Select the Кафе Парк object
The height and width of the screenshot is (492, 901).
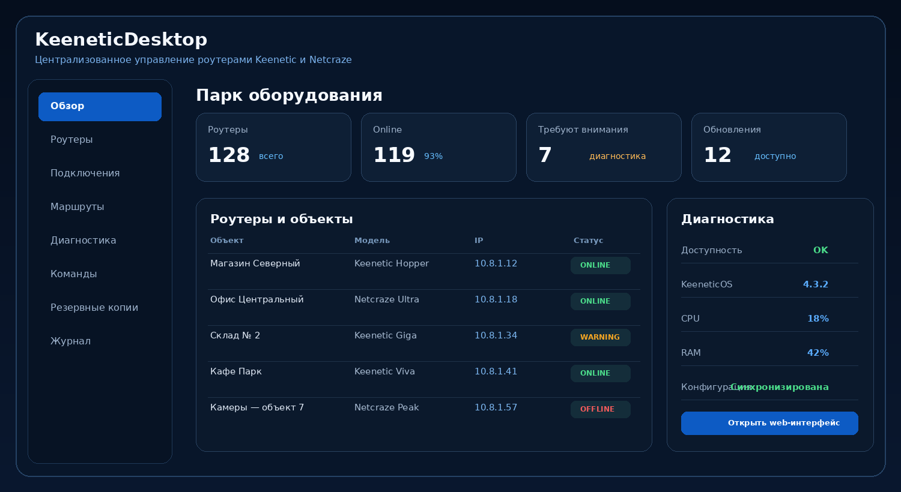pyautogui.click(x=236, y=371)
